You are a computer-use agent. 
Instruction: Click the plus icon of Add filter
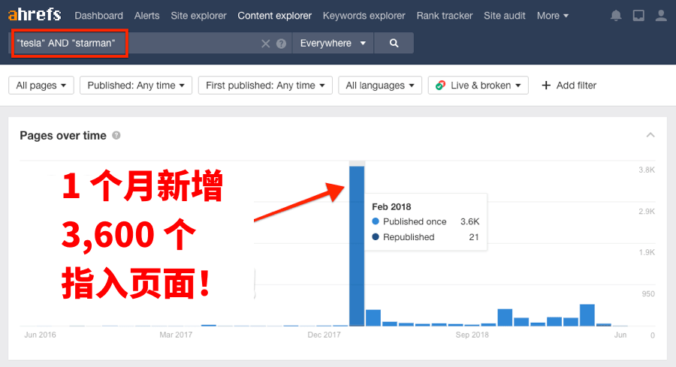(x=546, y=86)
